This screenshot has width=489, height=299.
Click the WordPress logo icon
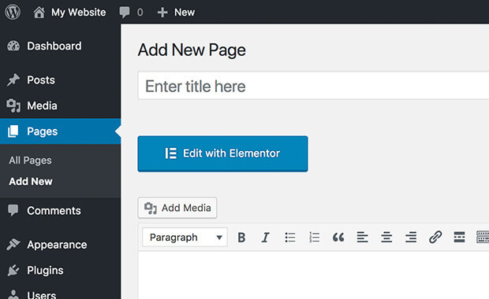(13, 12)
